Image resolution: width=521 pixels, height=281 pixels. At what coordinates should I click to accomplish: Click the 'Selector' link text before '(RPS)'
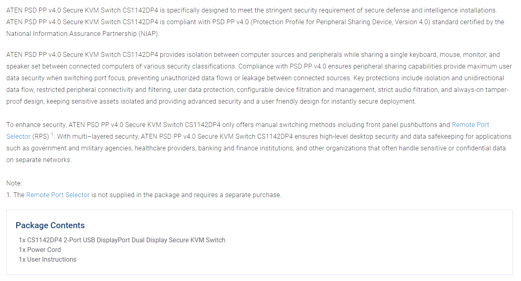pyautogui.click(x=18, y=136)
